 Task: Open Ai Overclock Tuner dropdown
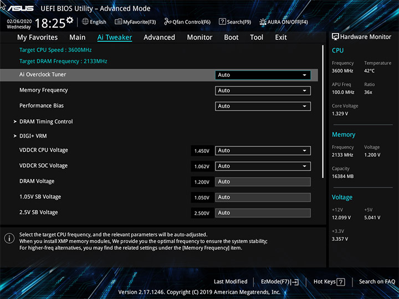pos(263,75)
